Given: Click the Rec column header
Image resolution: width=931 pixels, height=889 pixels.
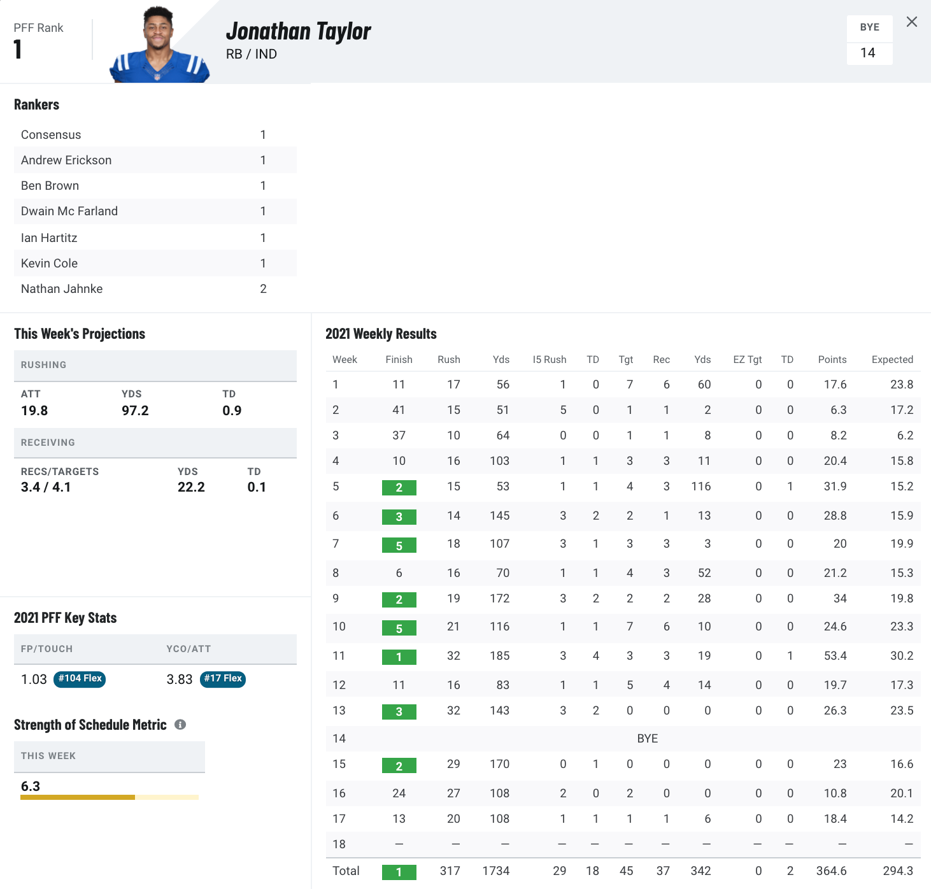Looking at the screenshot, I should [x=662, y=359].
